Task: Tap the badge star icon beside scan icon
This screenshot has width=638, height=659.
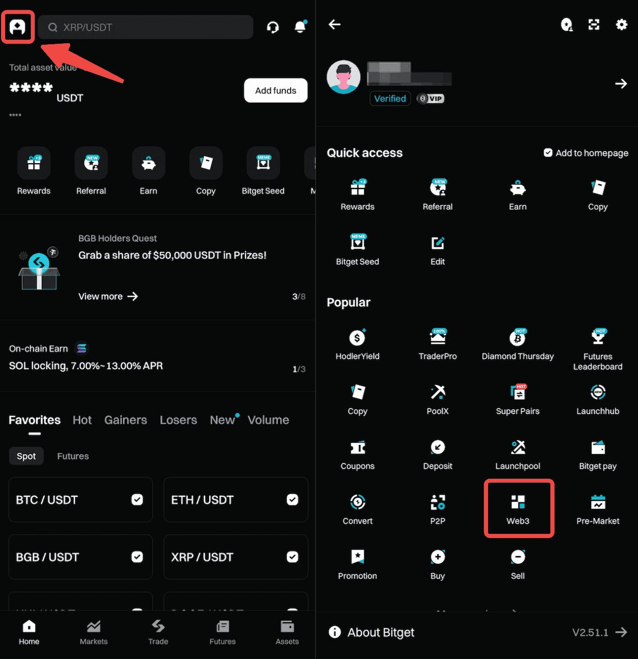Action: pyautogui.click(x=566, y=24)
